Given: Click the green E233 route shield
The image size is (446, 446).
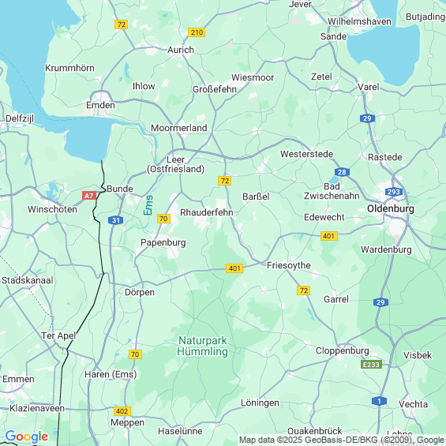Looking at the screenshot, I should pos(371,365).
